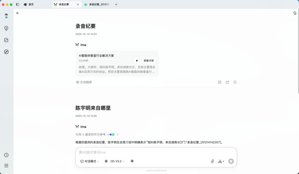Click the @ mention icon in chat bar
Image resolution: width=299 pixels, height=174 pixels.
[x=132, y=161]
